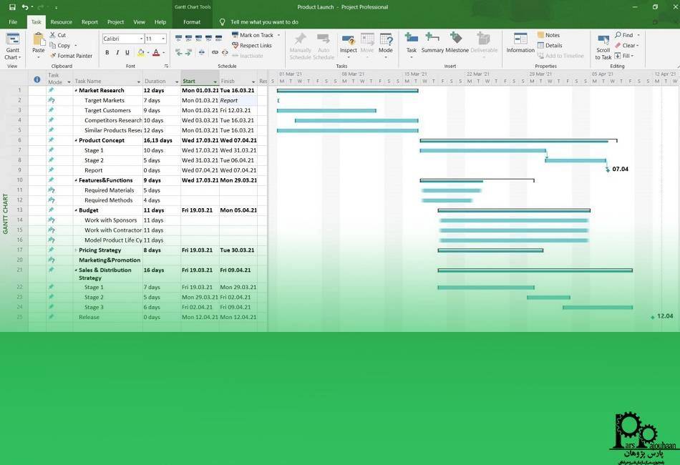Toggle Underline formatting
The height and width of the screenshot is (465, 680).
point(127,52)
